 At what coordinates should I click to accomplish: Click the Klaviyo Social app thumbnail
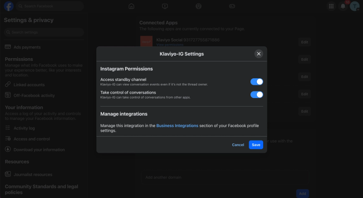coord(146,41)
